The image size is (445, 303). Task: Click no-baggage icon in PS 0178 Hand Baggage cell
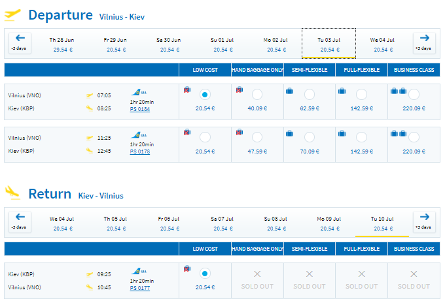pyautogui.click(x=240, y=133)
